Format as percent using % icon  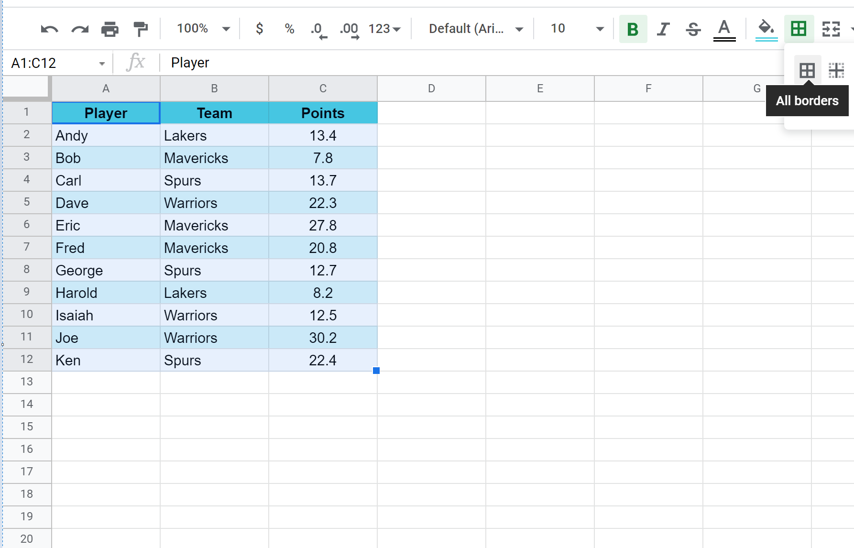tap(289, 29)
